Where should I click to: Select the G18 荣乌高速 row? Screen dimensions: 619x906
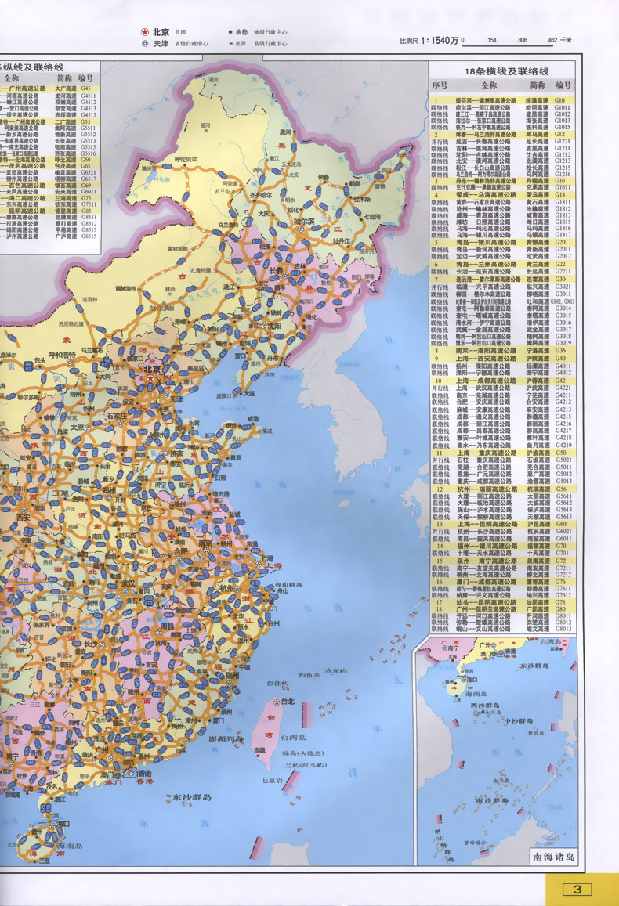(x=502, y=195)
